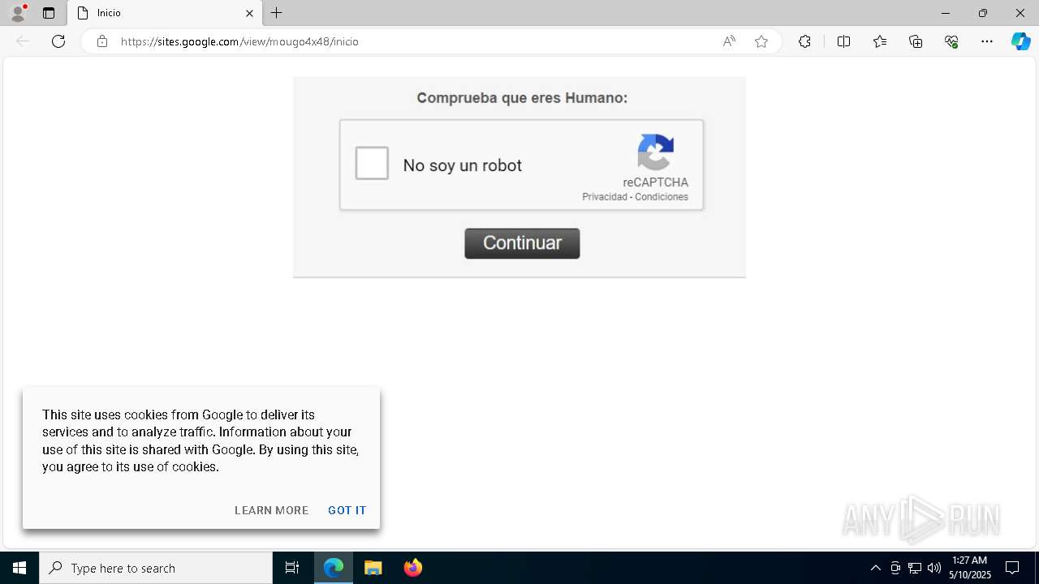1039x584 pixels.
Task: Go back to the previous page
Action: (x=23, y=41)
